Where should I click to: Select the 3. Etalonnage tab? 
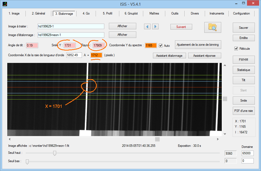[x=64, y=14]
